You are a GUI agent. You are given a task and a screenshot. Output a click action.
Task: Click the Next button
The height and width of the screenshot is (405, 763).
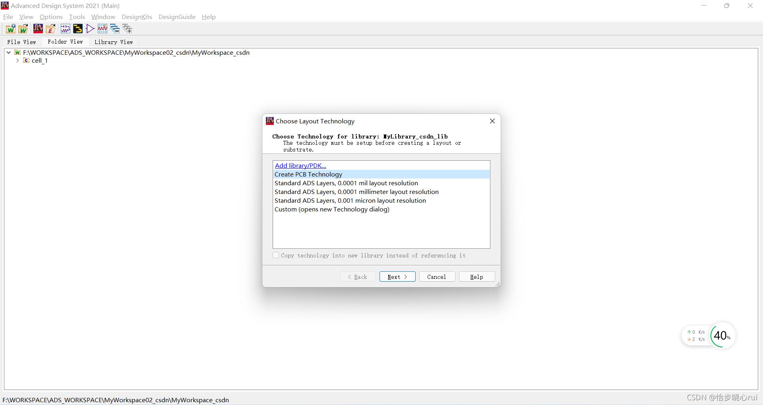pos(397,276)
